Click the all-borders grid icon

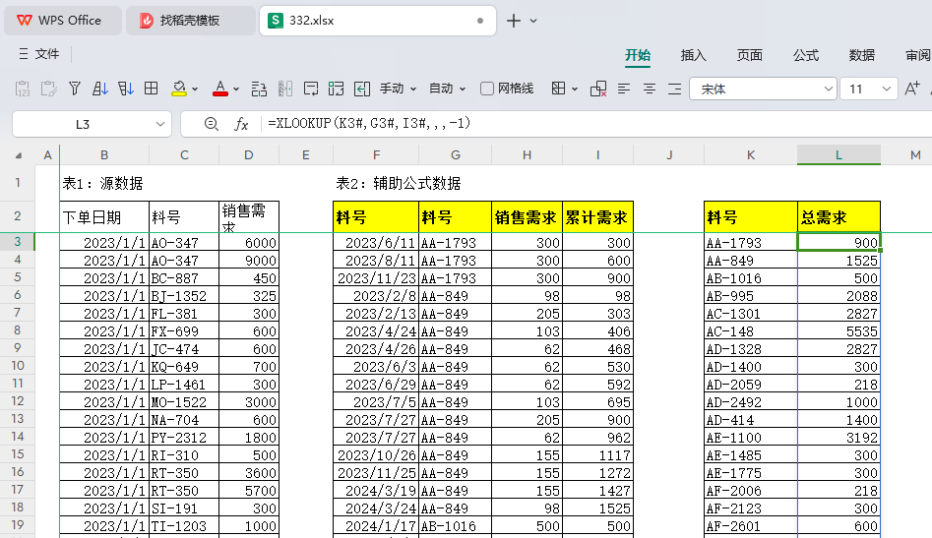tap(152, 90)
